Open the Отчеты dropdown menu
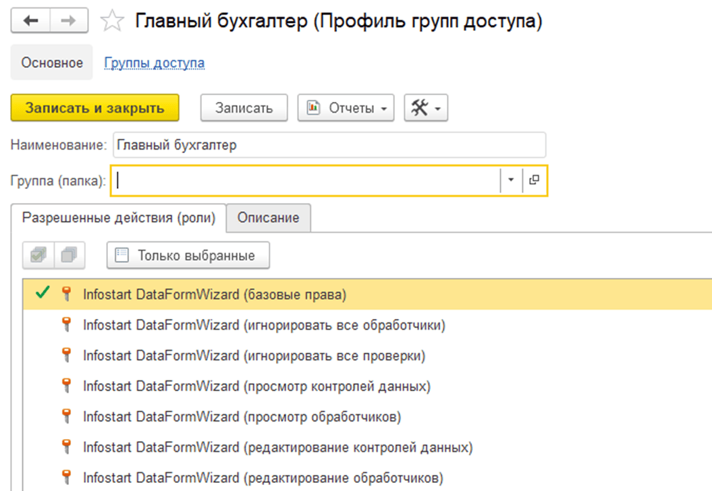Screen dimensions: 712x491 [x=346, y=108]
